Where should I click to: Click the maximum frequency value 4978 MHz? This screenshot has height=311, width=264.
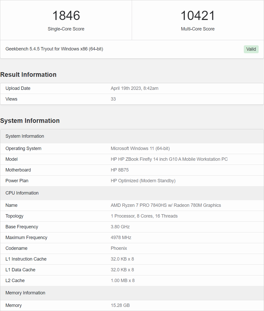pos(121,238)
